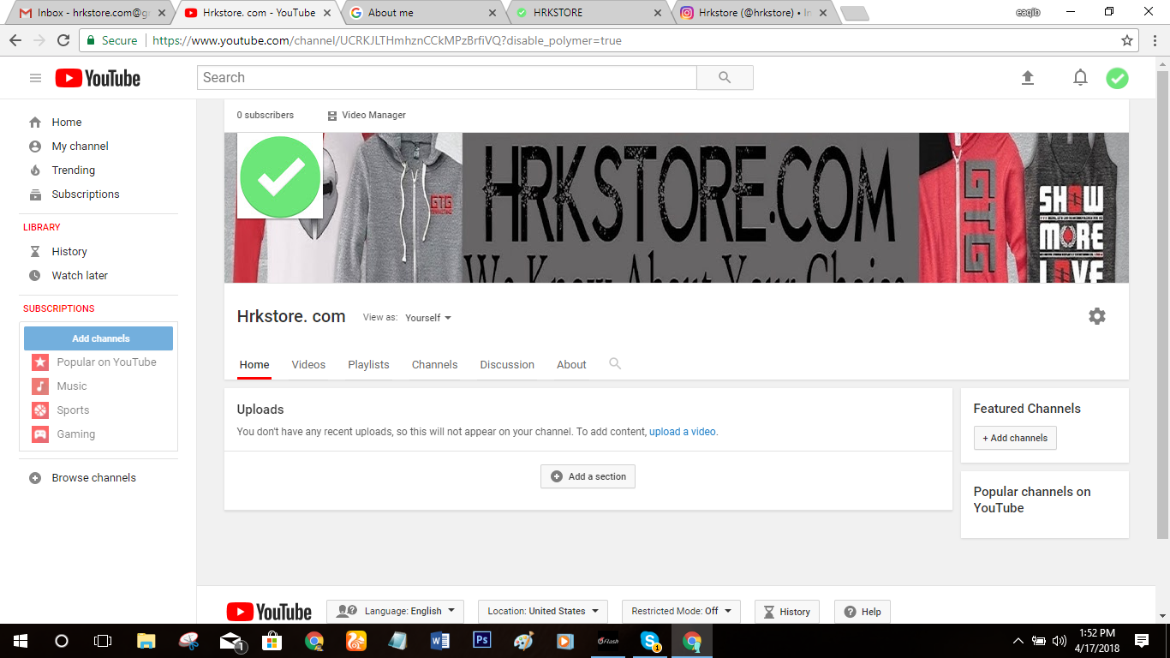Open Video Manager link

click(x=367, y=115)
